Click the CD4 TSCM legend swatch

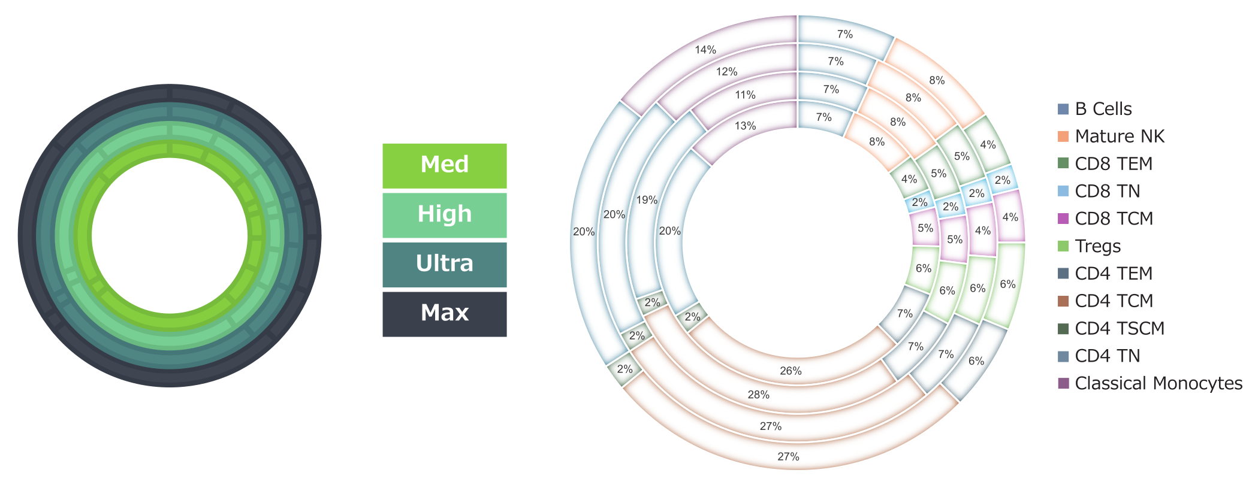click(x=1063, y=329)
